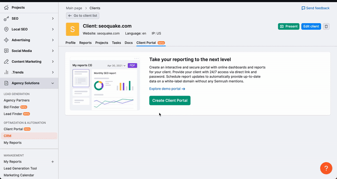Click the Projects home icon
This screenshot has height=179, width=337.
click(6, 8)
